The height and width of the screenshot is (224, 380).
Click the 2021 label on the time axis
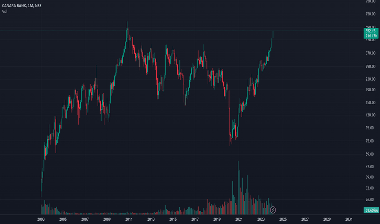click(239, 219)
